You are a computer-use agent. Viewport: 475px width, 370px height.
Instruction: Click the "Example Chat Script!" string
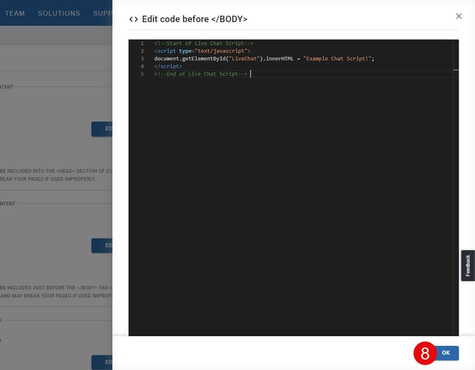tap(337, 59)
